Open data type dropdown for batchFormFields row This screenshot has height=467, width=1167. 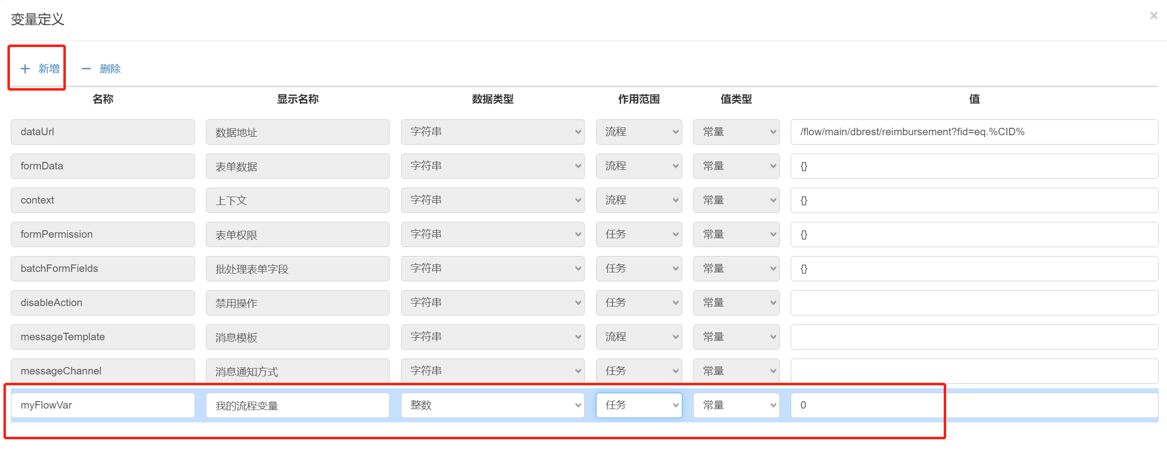(x=492, y=268)
